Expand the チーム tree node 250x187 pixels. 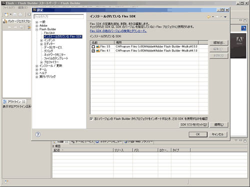(x=37, y=70)
